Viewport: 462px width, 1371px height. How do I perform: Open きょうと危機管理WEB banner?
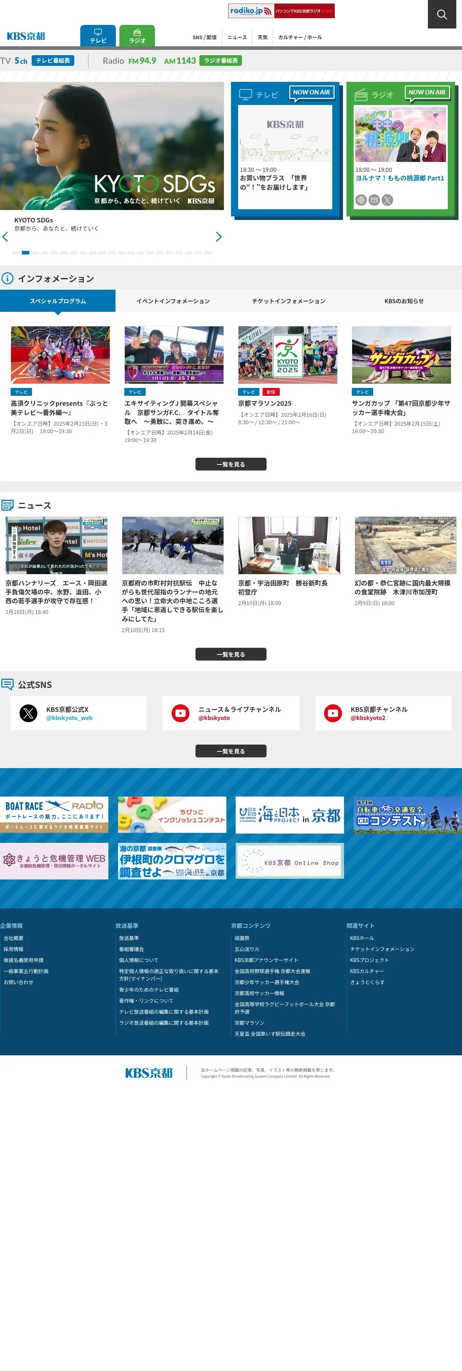(x=54, y=861)
